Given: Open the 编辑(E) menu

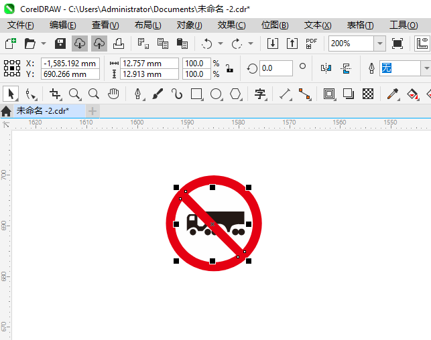Looking at the screenshot, I should pos(62,25).
